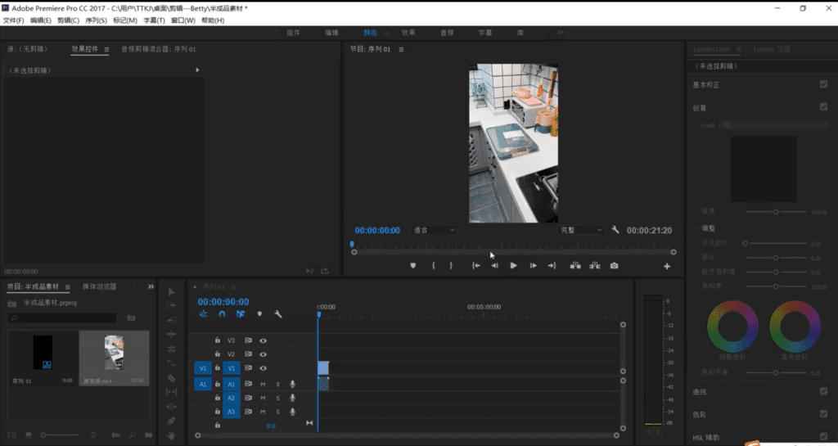Mute audio track A1

coord(263,384)
